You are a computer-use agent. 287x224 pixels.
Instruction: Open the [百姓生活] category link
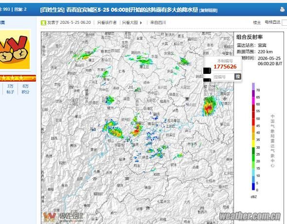coord(53,10)
